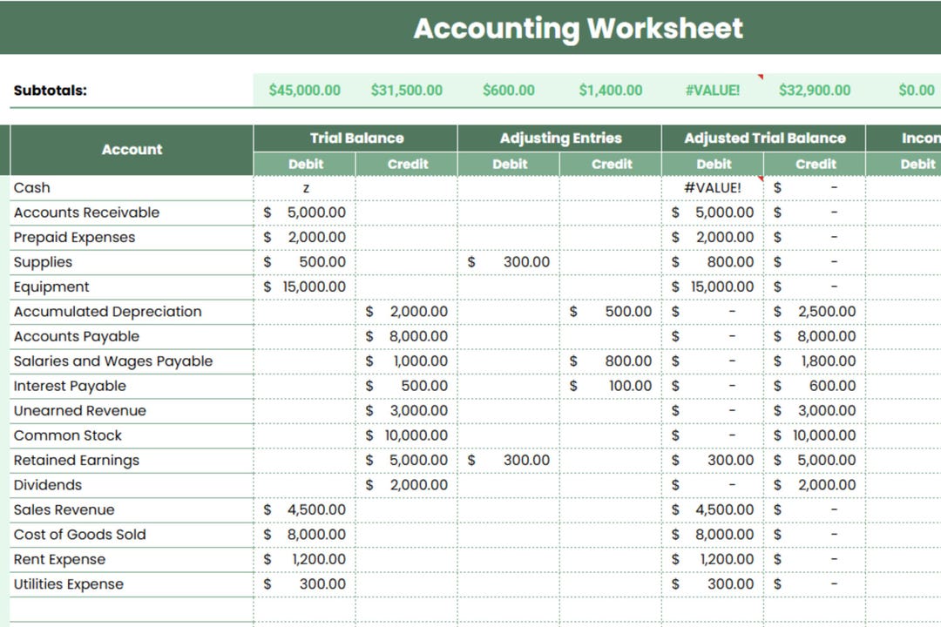The image size is (941, 627).
Task: Select the $1,400.00 subtotal cell
Action: coord(610,90)
